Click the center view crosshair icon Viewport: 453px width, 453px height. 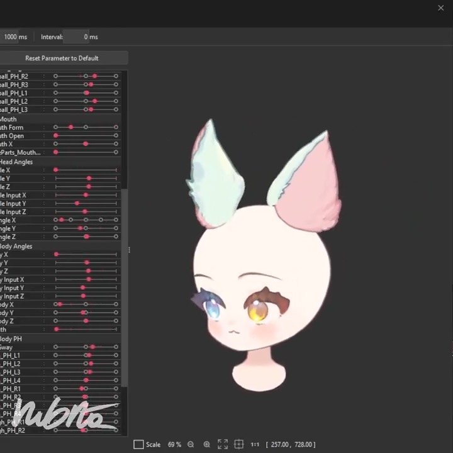[x=239, y=444]
